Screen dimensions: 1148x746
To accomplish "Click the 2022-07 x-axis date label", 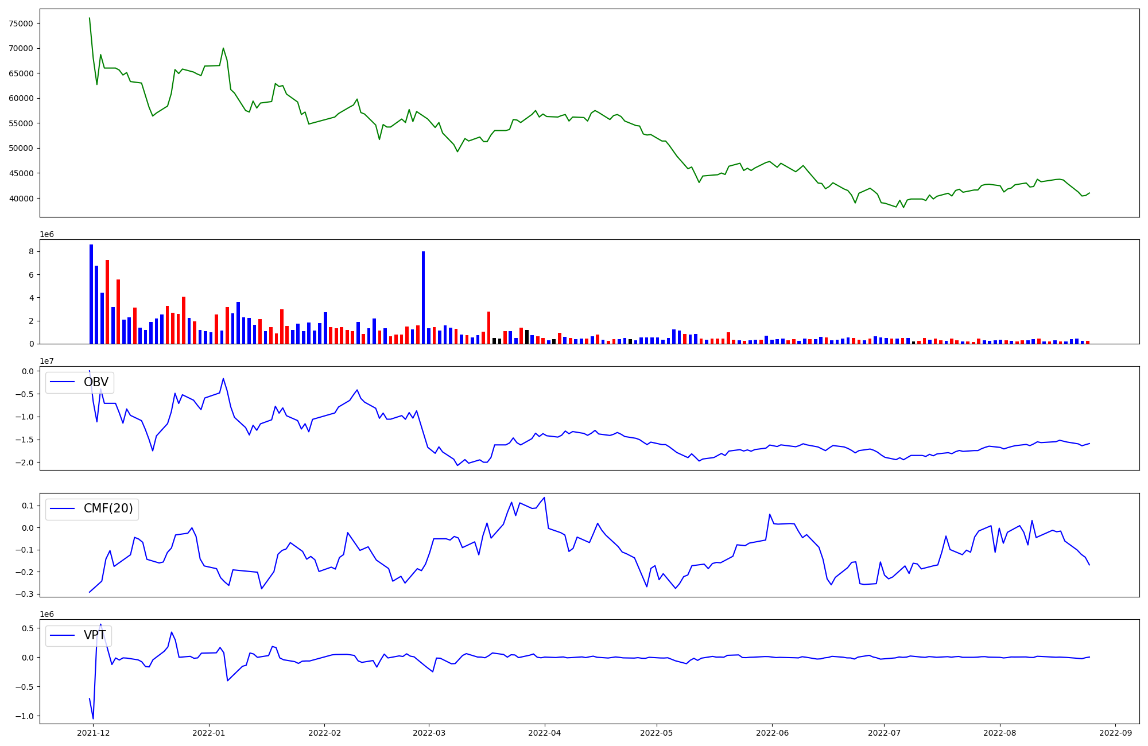I will click(x=884, y=733).
